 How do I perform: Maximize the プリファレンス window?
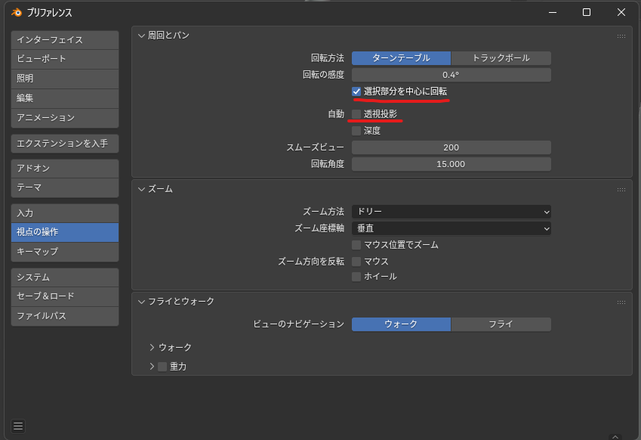pyautogui.click(x=586, y=12)
